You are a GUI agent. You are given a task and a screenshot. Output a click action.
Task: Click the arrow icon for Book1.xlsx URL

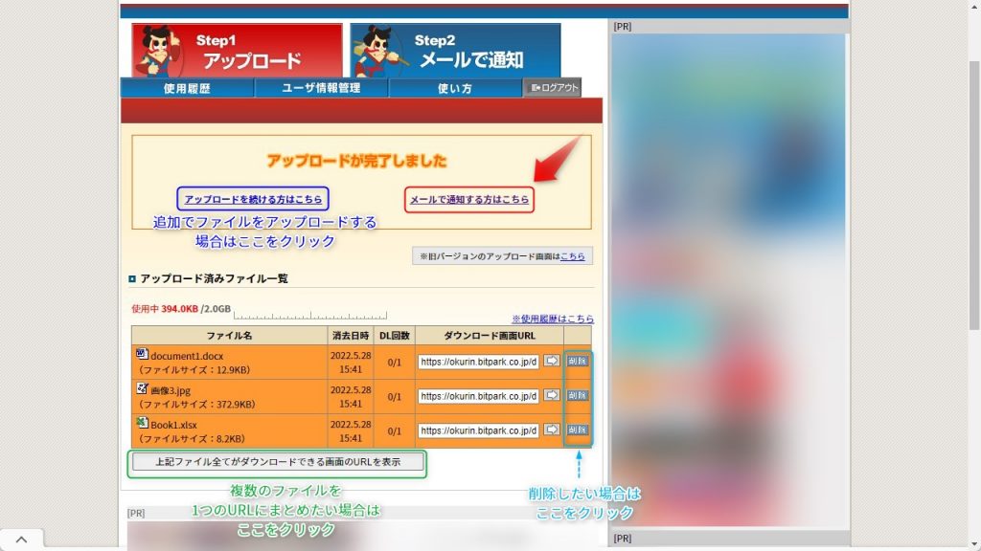551,430
